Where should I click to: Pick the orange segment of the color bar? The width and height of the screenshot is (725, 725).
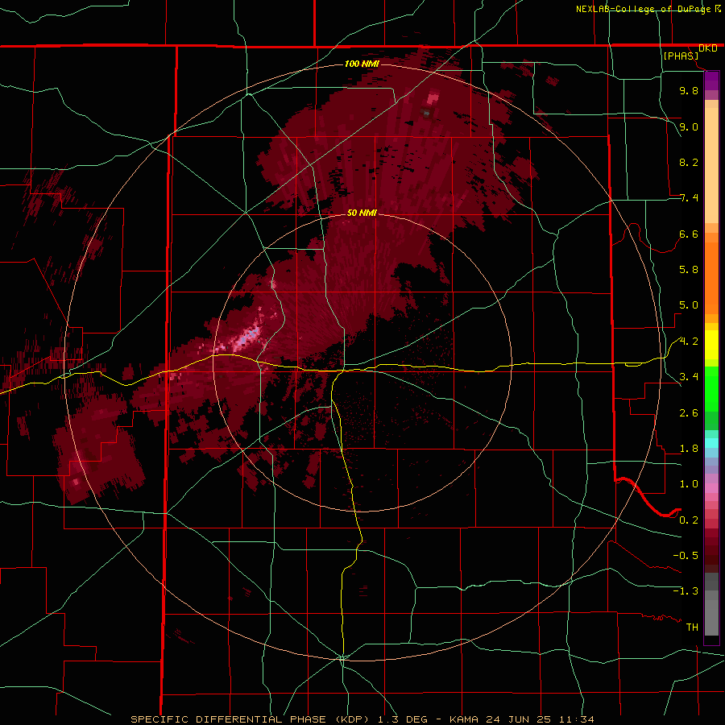pos(711,278)
